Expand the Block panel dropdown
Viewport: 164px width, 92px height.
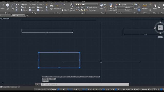(103, 13)
